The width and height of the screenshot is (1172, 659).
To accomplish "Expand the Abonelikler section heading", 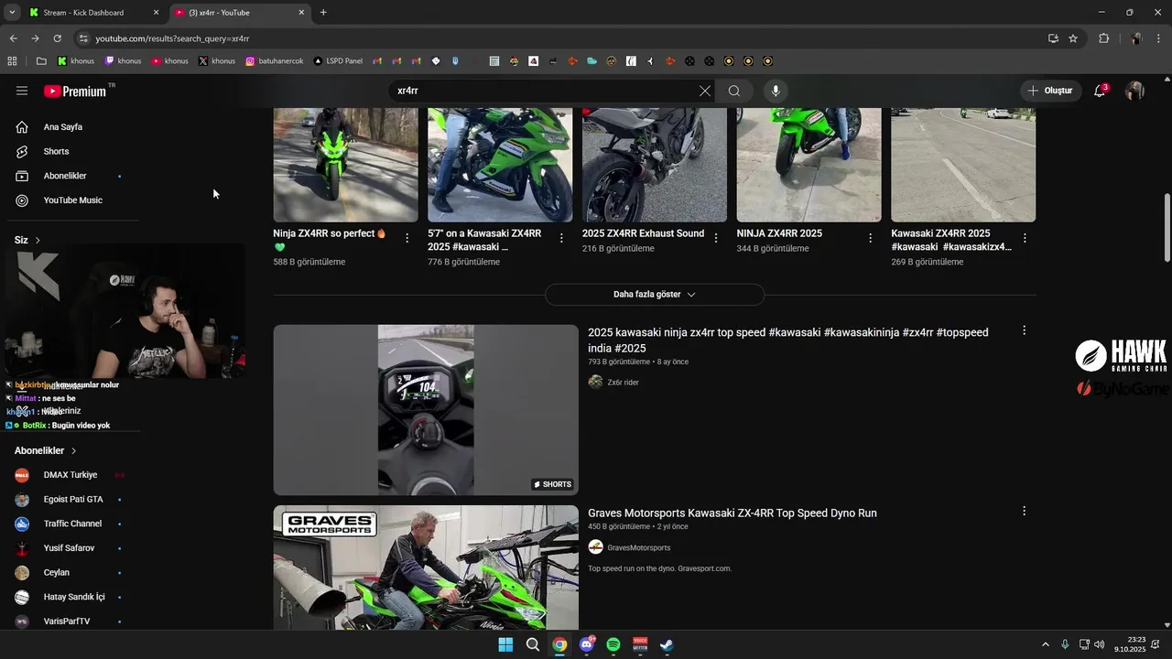I will 45,450.
